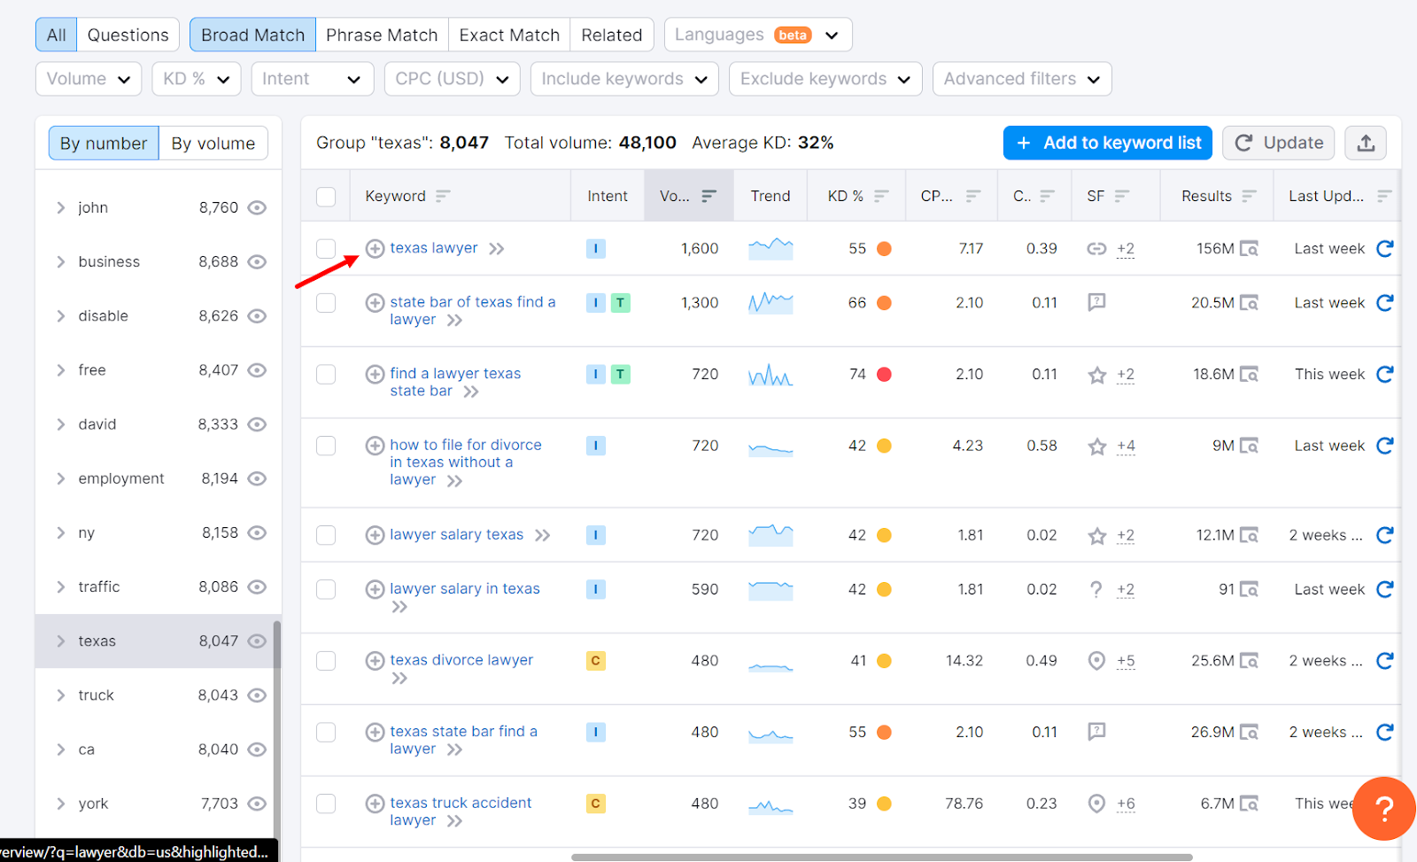The height and width of the screenshot is (862, 1417).
Task: Check 'texas divorce lawyer' row checkbox
Action: [x=326, y=661]
